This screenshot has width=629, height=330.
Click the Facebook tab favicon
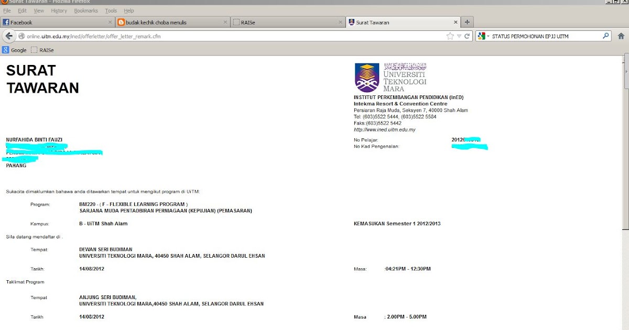click(x=6, y=23)
